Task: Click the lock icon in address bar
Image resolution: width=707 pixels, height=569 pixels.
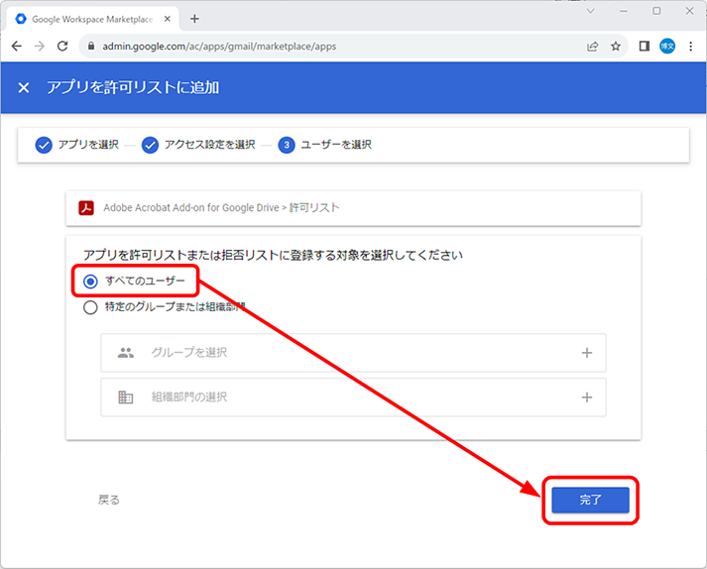Action: 91,46
